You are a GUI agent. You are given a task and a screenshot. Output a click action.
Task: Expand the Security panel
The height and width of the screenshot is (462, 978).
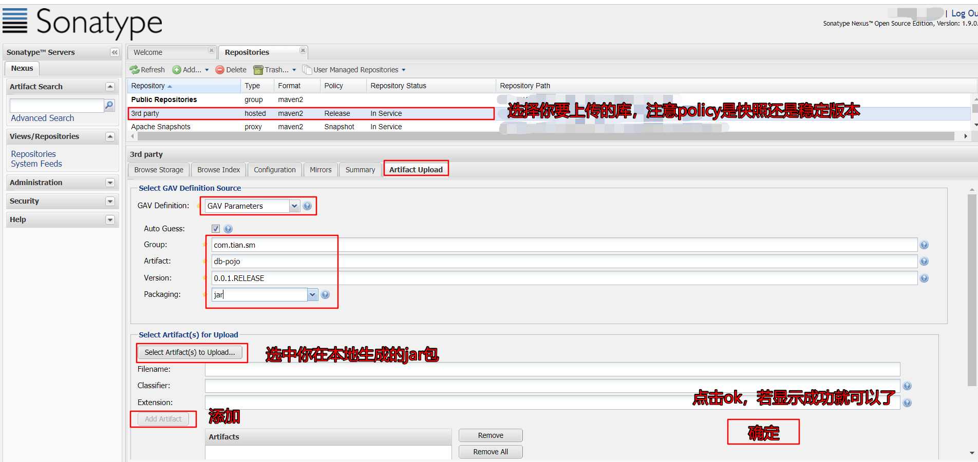tap(110, 201)
